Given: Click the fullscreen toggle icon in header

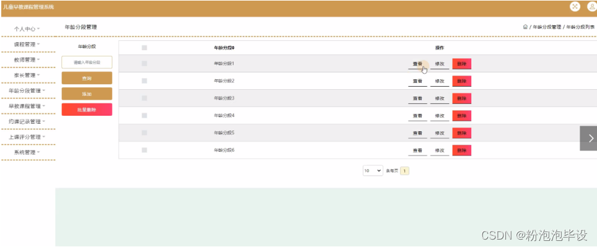Looking at the screenshot, I should [575, 6].
